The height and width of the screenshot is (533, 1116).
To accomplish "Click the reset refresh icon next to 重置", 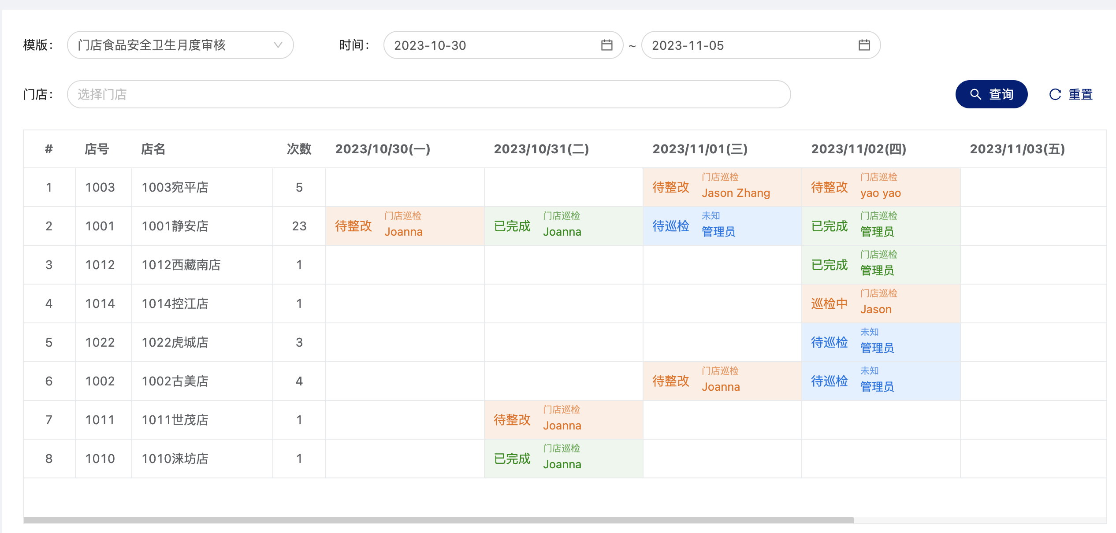I will 1055,94.
